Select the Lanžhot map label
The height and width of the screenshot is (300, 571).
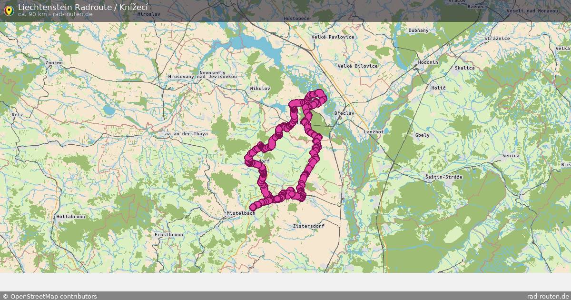point(374,131)
